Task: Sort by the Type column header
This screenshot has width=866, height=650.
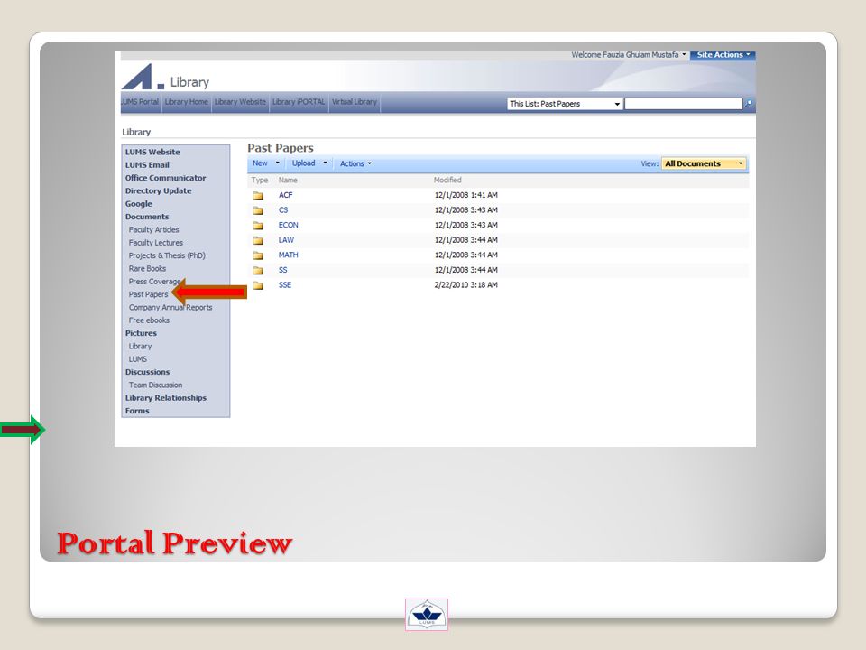Action: click(260, 181)
